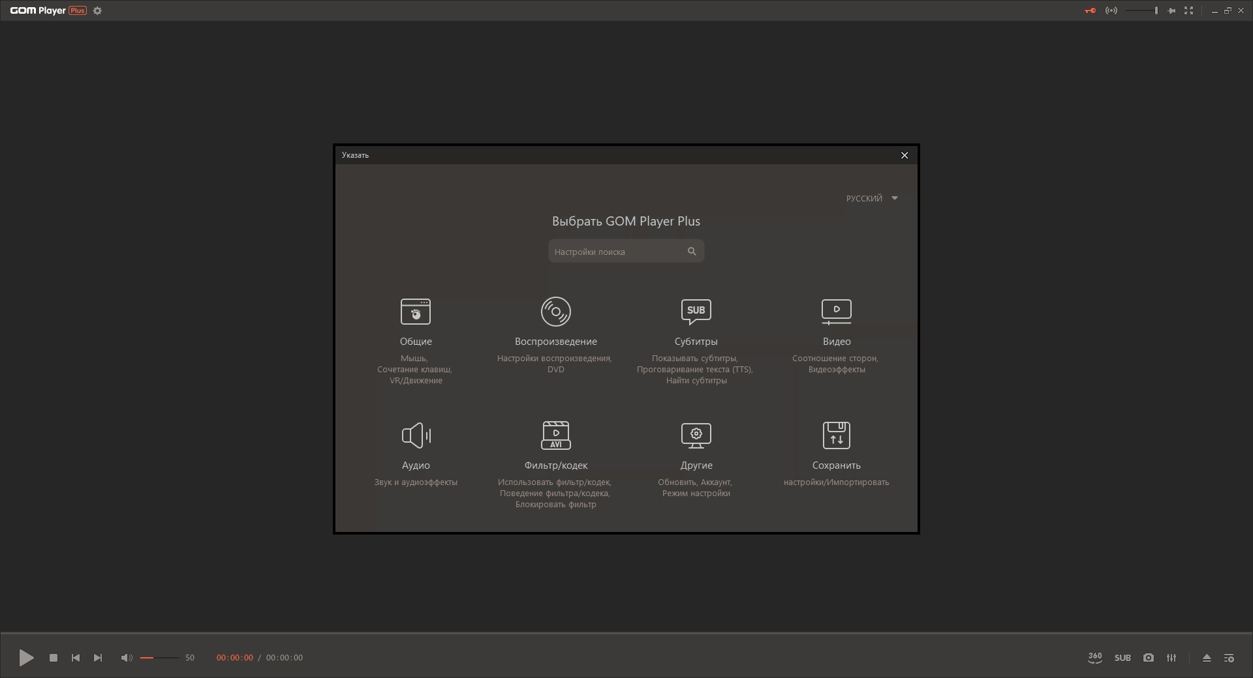The image size is (1253, 678).
Task: Open the 360 VR video mode
Action: pyautogui.click(x=1095, y=658)
